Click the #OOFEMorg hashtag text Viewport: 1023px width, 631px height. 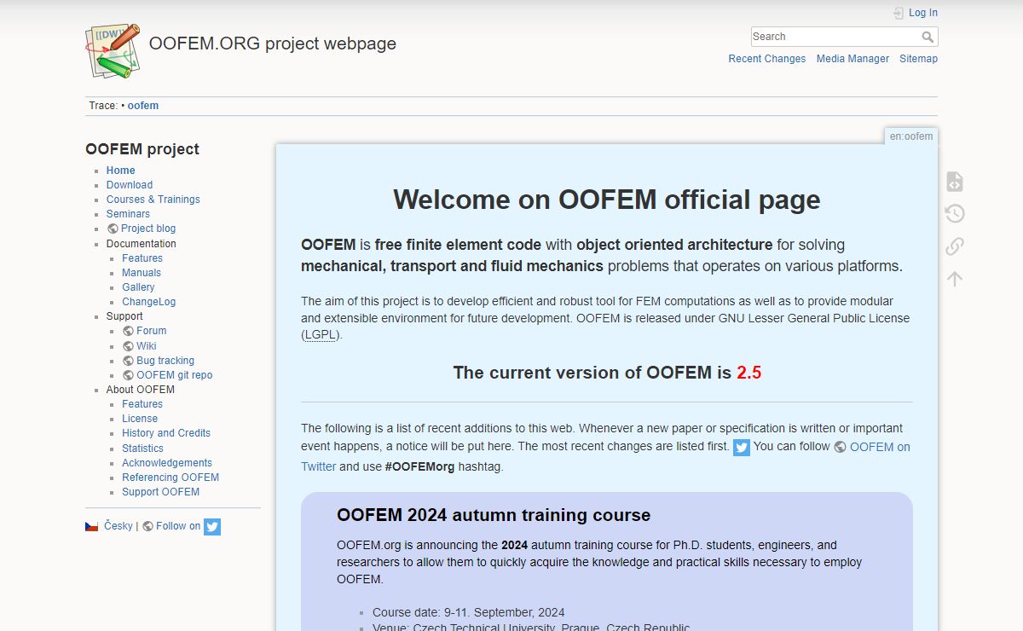pyautogui.click(x=420, y=466)
